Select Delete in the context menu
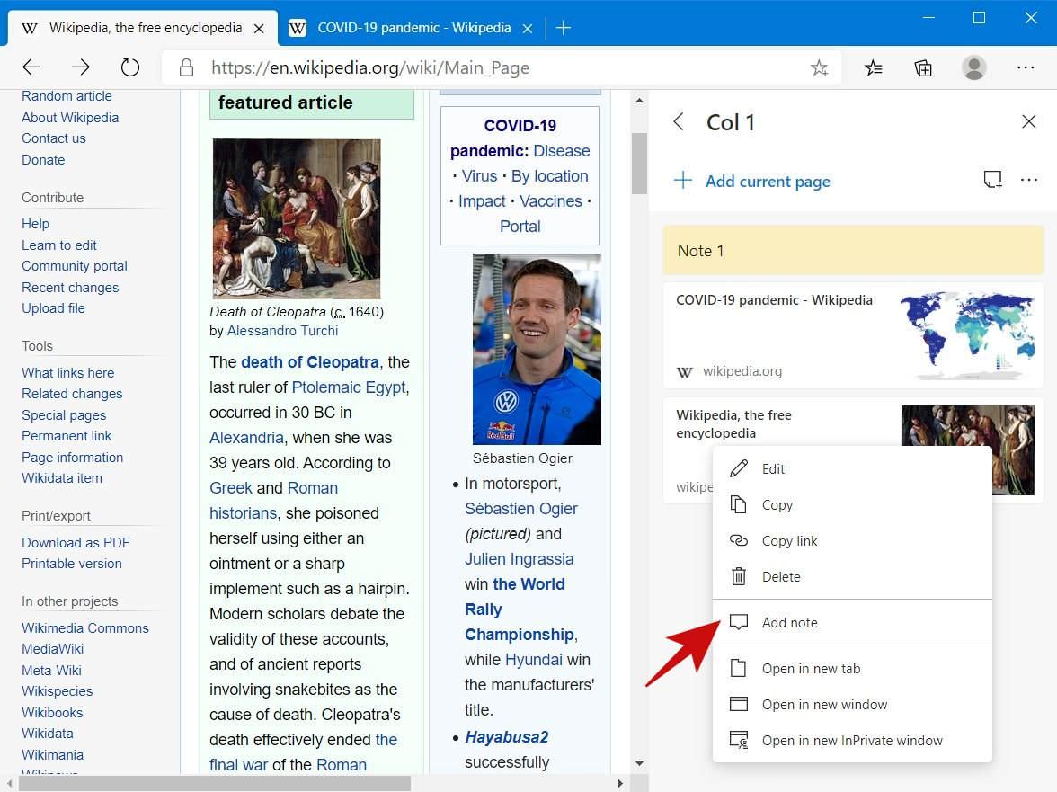1057x792 pixels. pyautogui.click(x=852, y=576)
